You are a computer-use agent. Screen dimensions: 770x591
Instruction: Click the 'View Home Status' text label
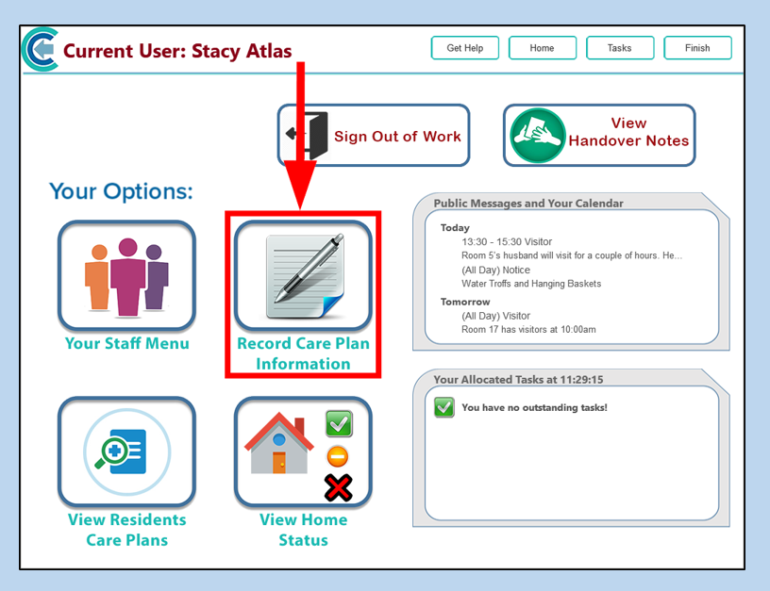(303, 530)
